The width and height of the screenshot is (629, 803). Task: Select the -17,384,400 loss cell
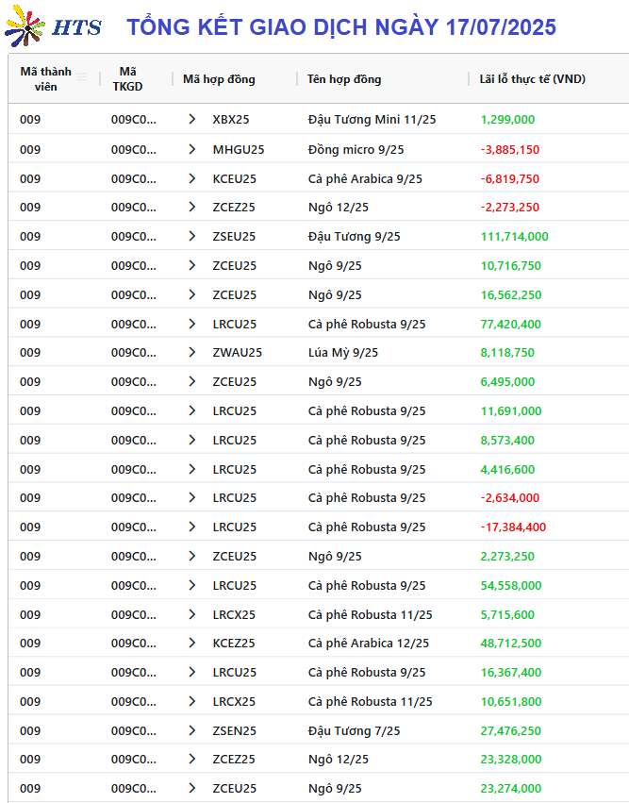tap(513, 527)
